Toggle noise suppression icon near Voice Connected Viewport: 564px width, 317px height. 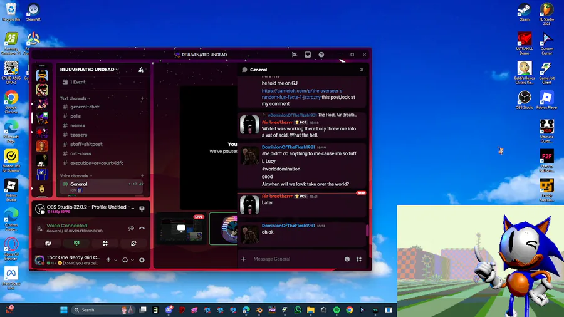point(132,228)
